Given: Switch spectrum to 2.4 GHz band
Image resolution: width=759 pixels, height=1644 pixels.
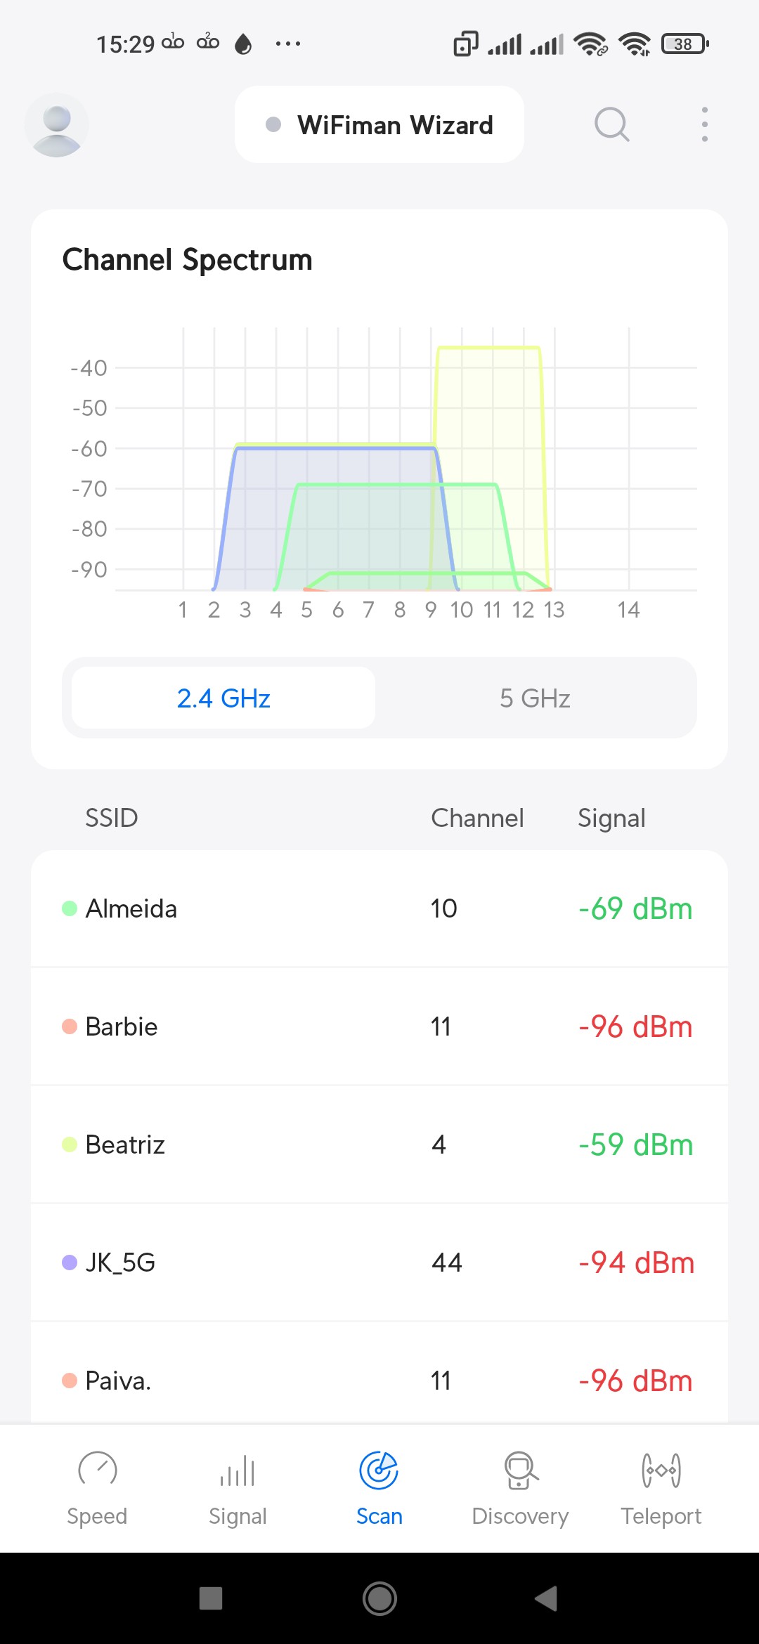Looking at the screenshot, I should tap(223, 698).
